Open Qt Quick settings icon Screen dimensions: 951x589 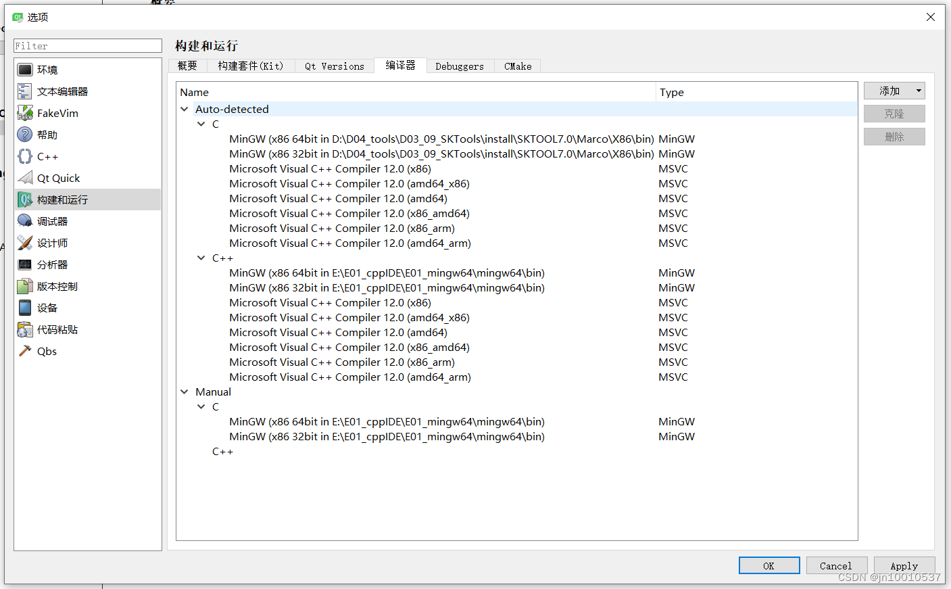pos(25,177)
